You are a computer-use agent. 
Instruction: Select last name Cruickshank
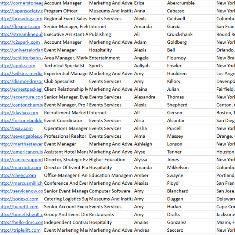coord(191,35)
